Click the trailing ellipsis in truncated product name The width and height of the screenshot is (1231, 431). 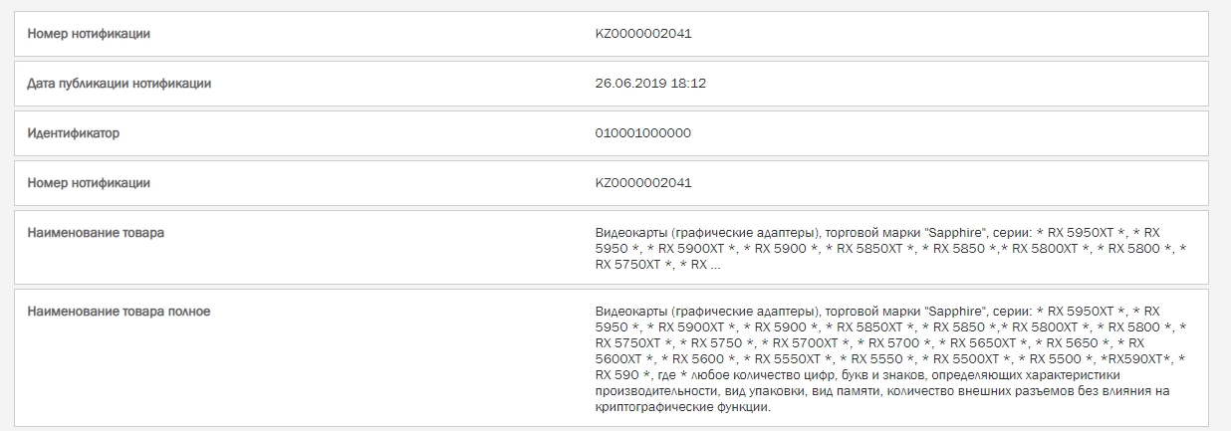tap(715, 265)
